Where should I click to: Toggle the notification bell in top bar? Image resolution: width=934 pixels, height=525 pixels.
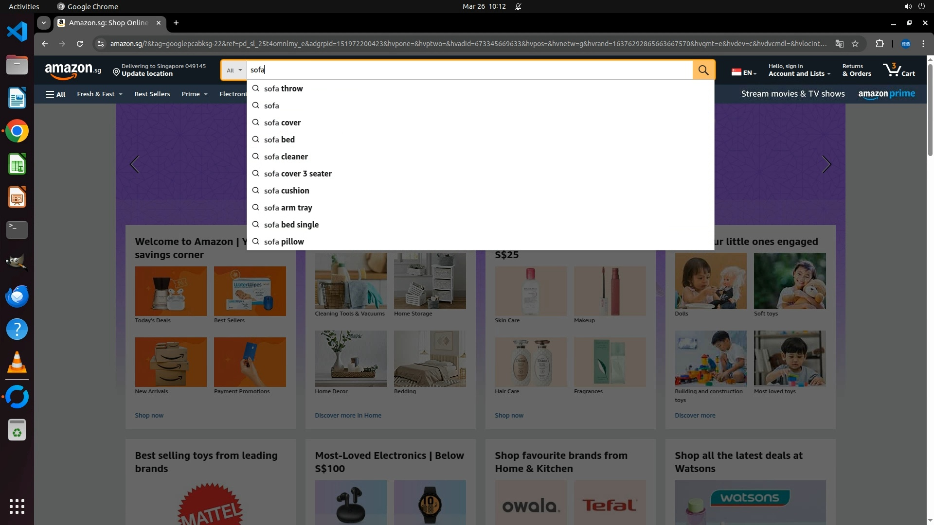(x=518, y=7)
